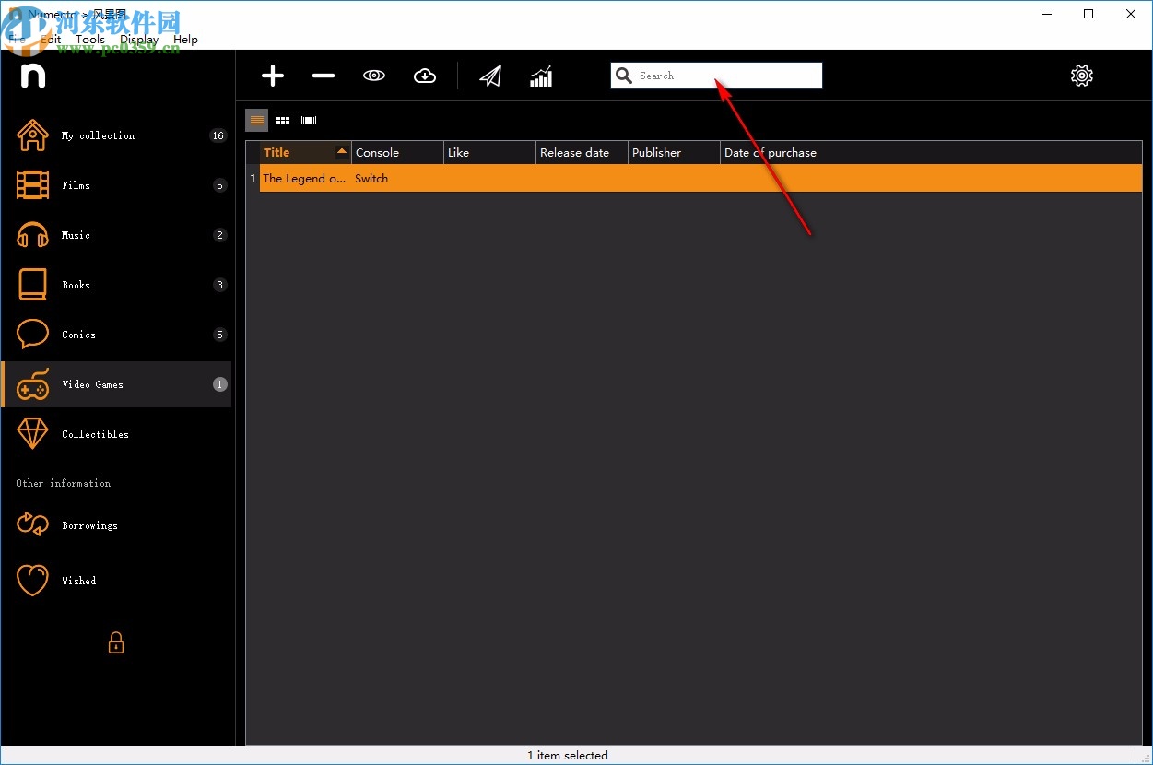Sort by the Like column header

tap(489, 153)
